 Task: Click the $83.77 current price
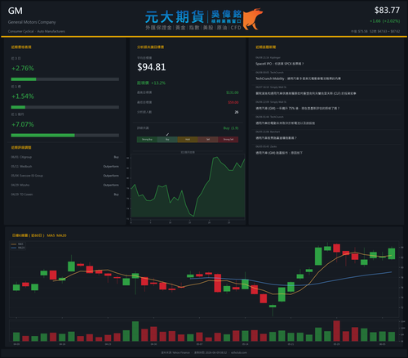(387, 11)
